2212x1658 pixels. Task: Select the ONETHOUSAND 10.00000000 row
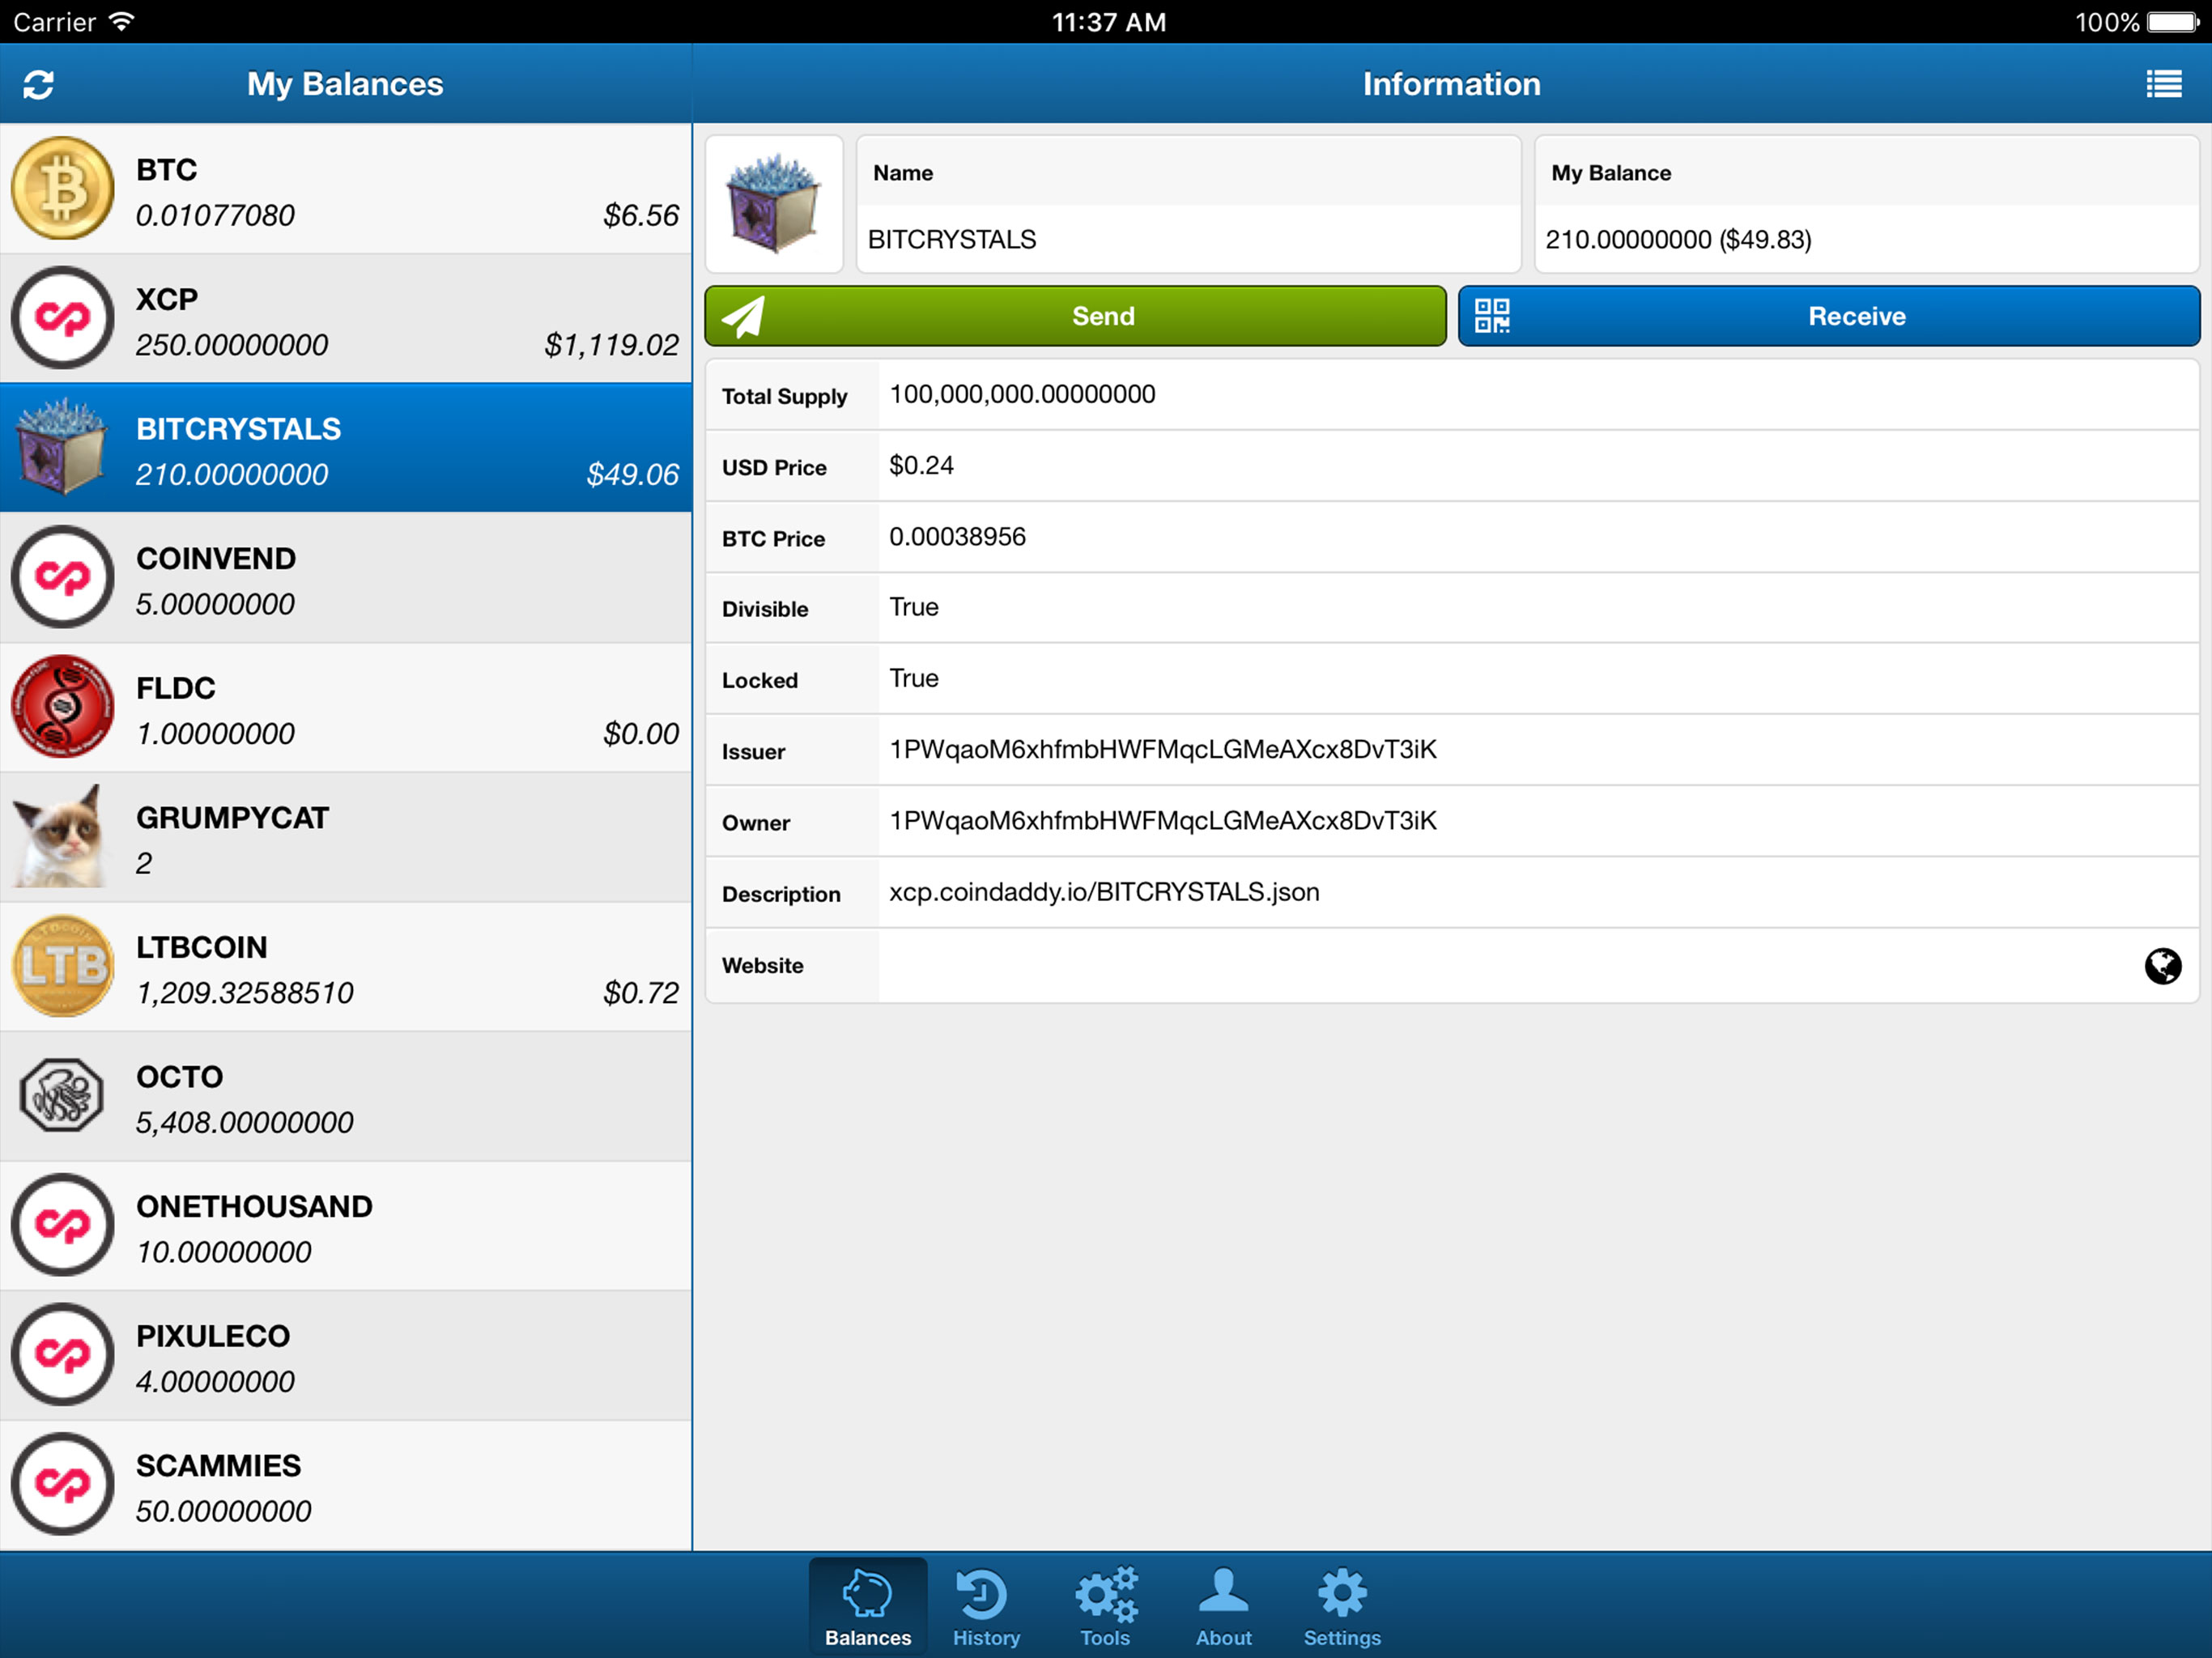346,1226
